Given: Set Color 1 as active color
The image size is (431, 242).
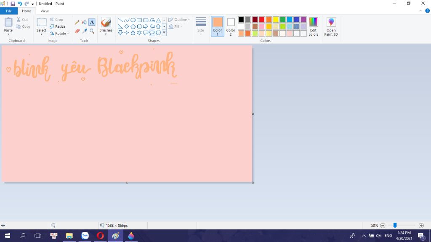Looking at the screenshot, I should pyautogui.click(x=218, y=26).
